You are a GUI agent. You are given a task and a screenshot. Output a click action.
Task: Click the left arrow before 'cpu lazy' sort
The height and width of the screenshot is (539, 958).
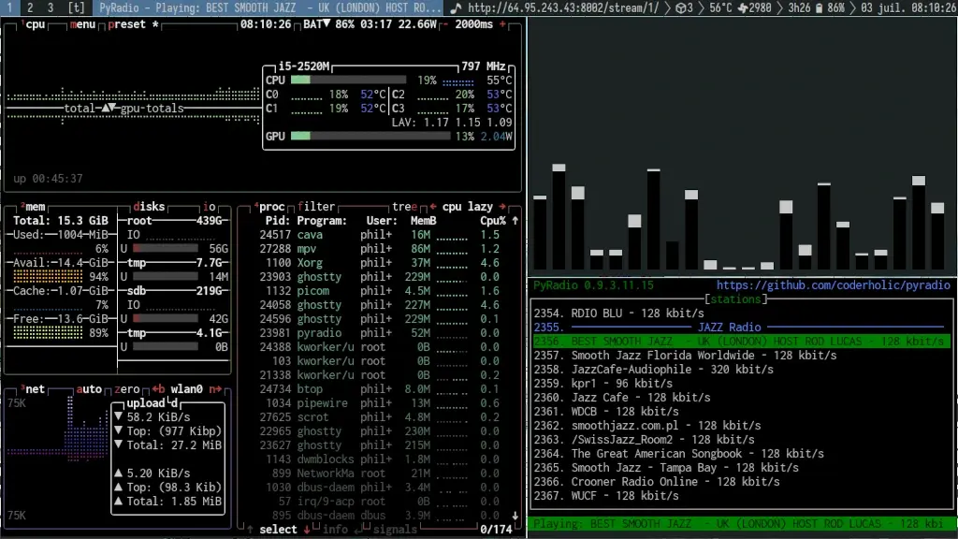point(433,207)
